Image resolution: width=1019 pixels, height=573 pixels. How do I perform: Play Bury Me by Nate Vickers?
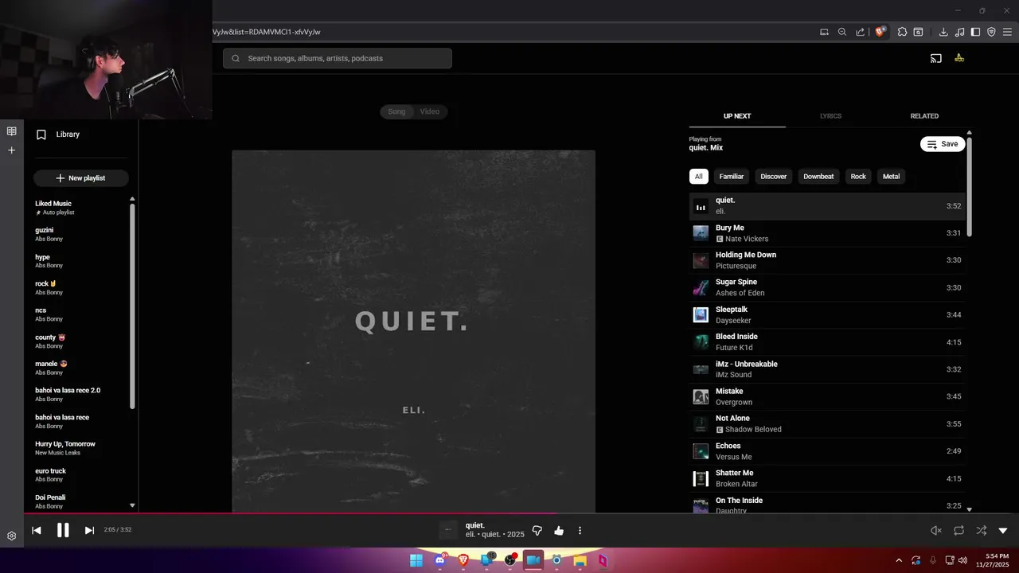(x=827, y=233)
